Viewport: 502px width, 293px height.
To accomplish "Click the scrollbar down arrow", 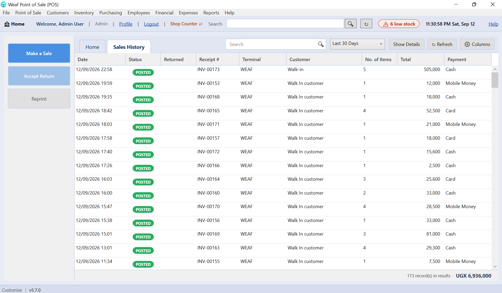I will click(x=495, y=266).
